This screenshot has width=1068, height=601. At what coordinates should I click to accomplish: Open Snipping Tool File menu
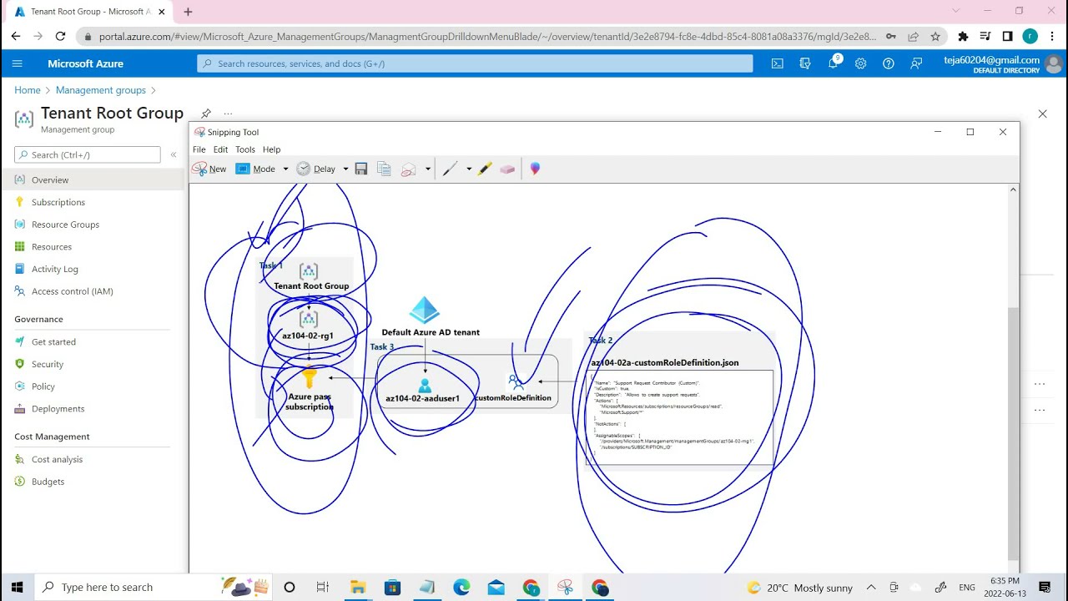(199, 149)
